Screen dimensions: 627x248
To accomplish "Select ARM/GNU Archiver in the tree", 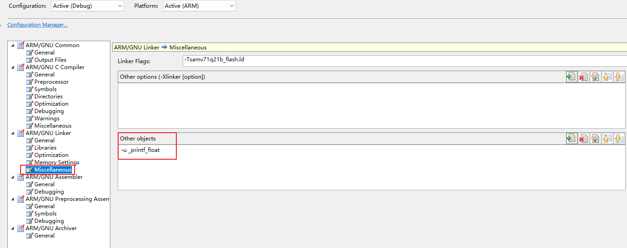I will (x=51, y=228).
